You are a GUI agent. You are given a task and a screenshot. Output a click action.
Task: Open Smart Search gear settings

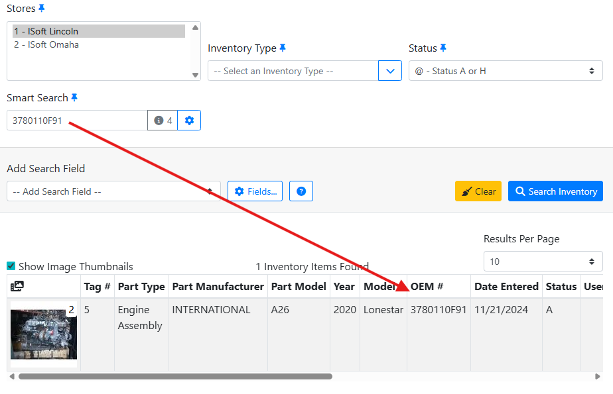point(189,121)
